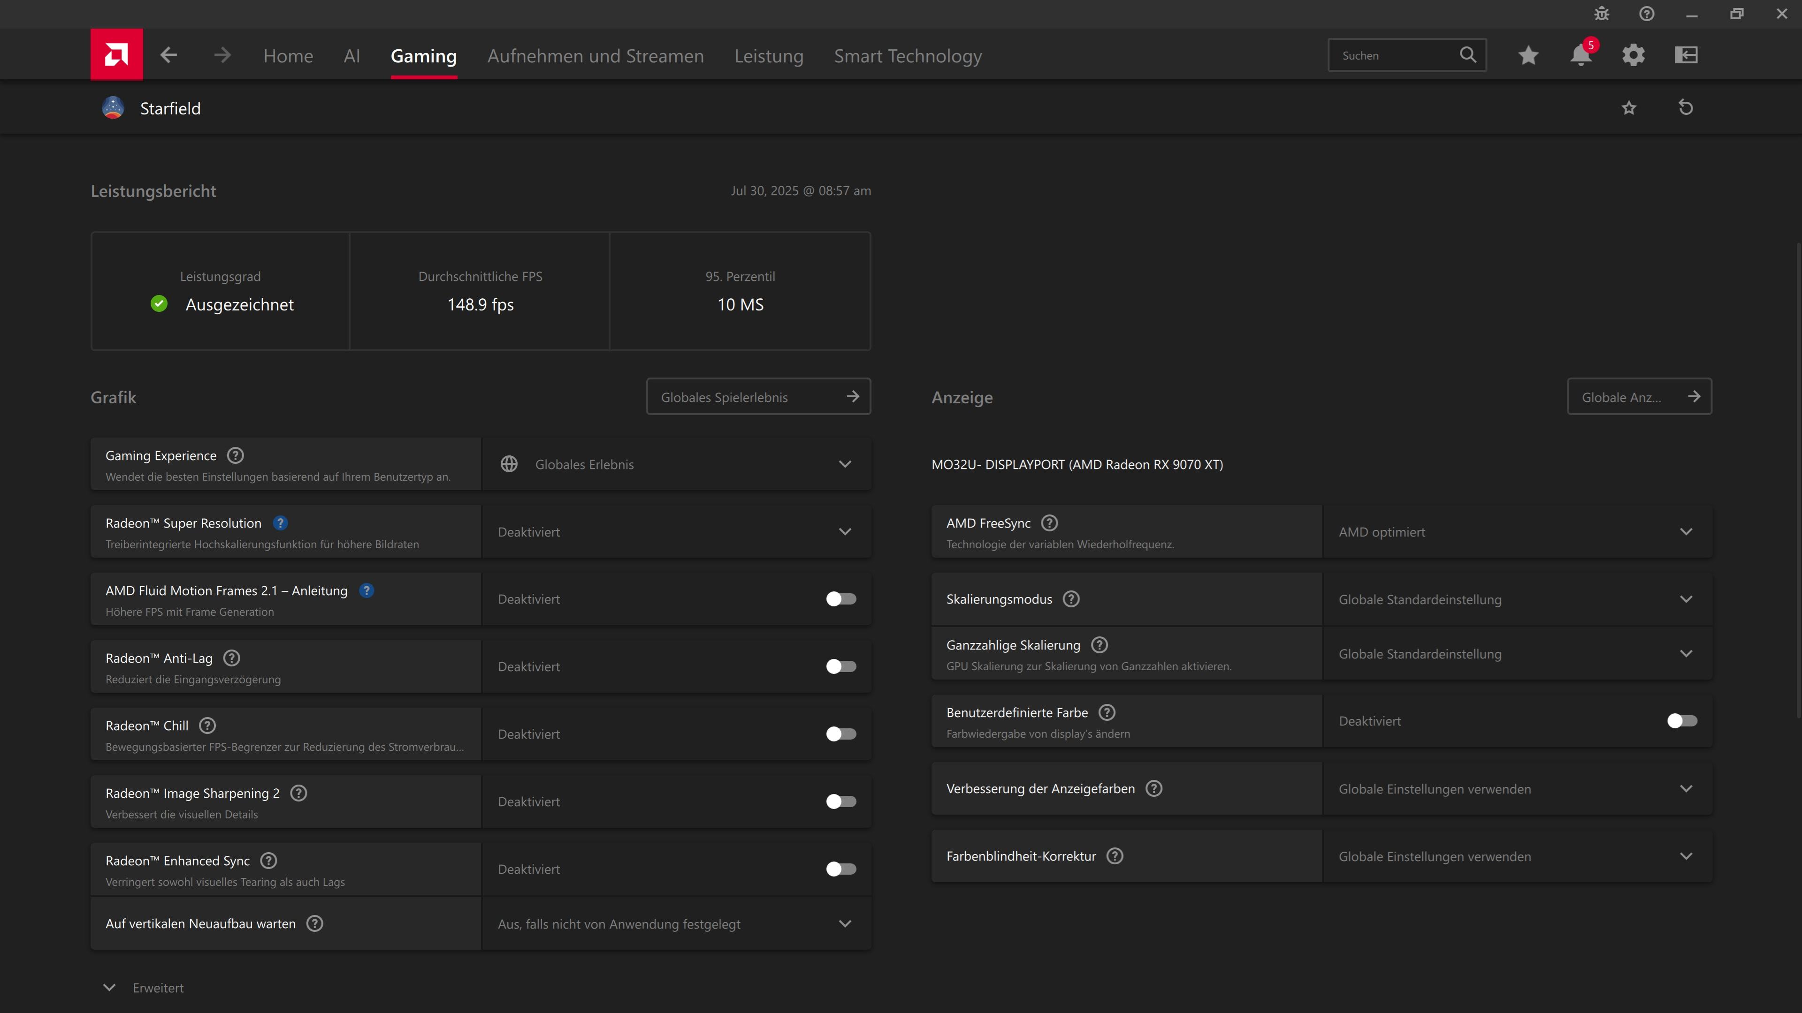Image resolution: width=1802 pixels, height=1013 pixels.
Task: Open the notifications bell icon
Action: coord(1580,55)
